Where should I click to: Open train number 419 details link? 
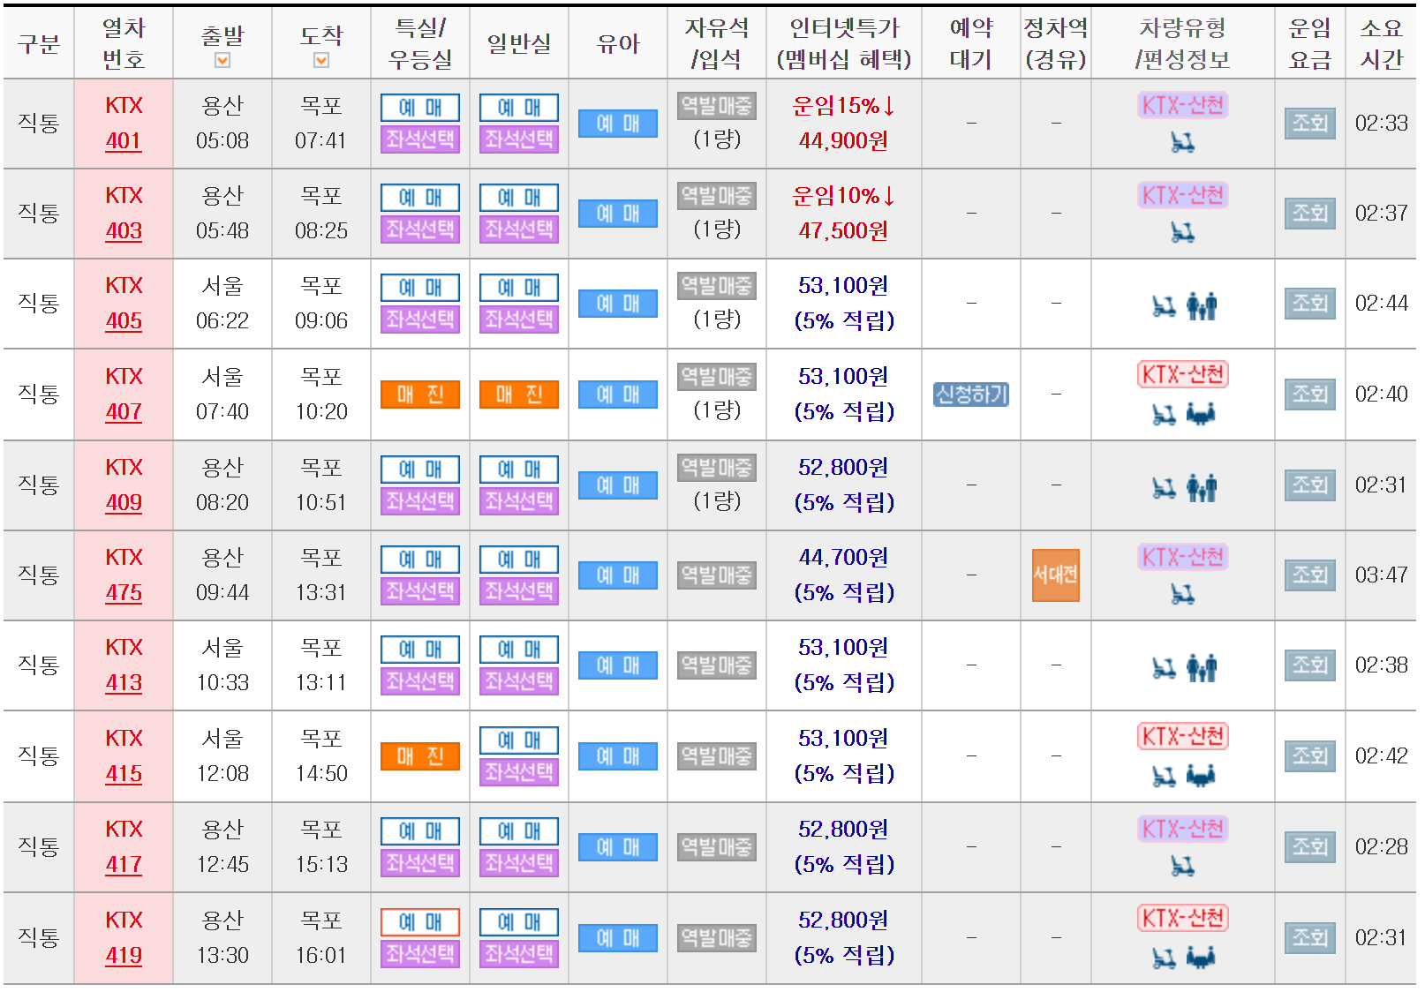[124, 956]
